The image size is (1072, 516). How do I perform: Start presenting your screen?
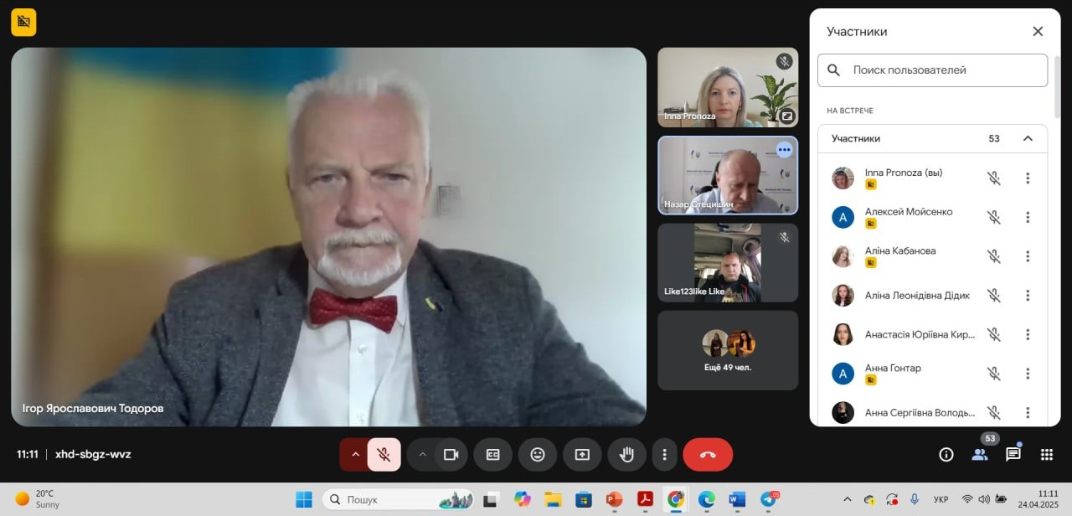[x=582, y=454]
